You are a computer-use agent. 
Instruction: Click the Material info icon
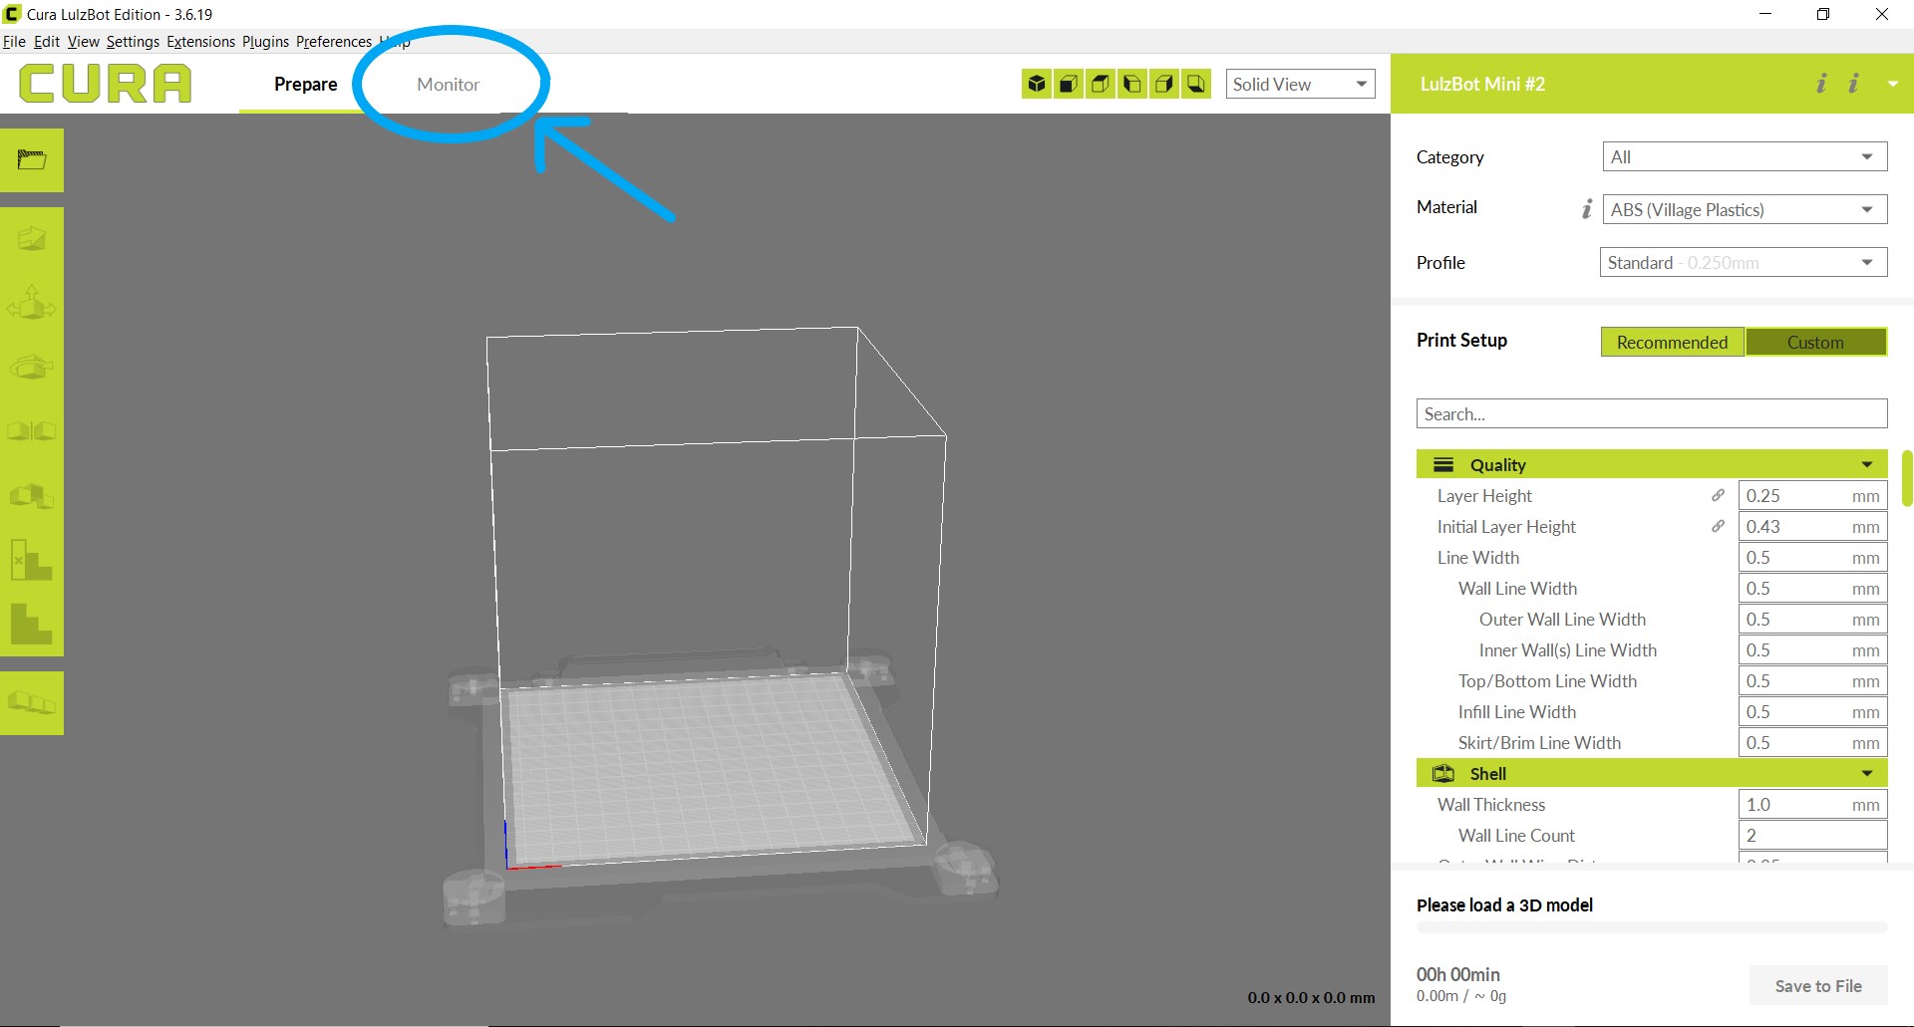coord(1586,208)
